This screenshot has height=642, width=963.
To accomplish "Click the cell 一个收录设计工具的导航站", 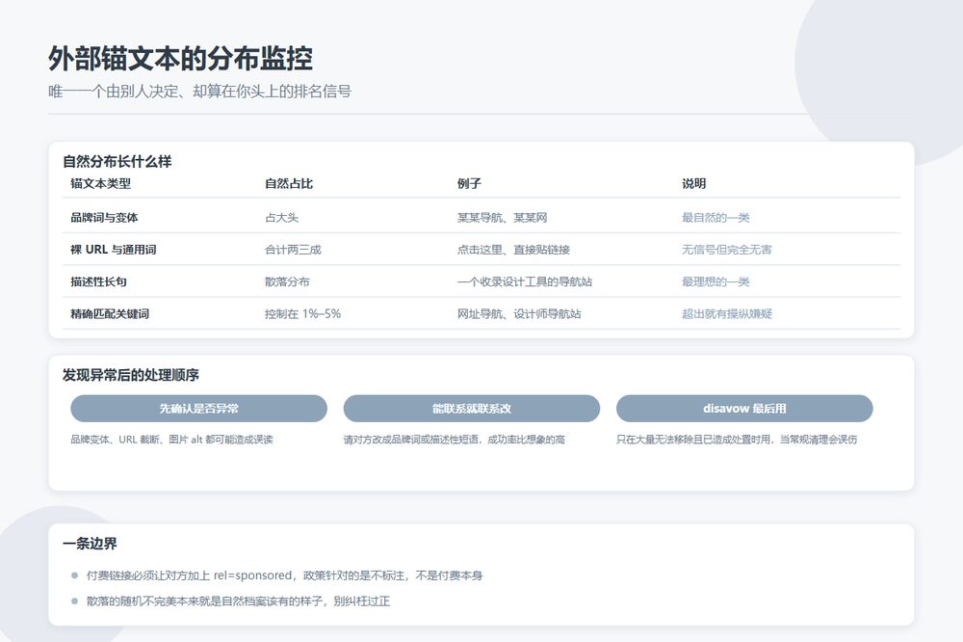I will 525,281.
